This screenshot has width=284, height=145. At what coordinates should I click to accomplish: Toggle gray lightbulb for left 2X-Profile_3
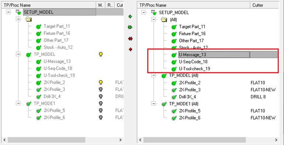point(101,89)
